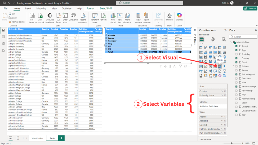The image size is (258, 145).
Task: Expand the EstDate field hierarchy
Action: [233, 66]
